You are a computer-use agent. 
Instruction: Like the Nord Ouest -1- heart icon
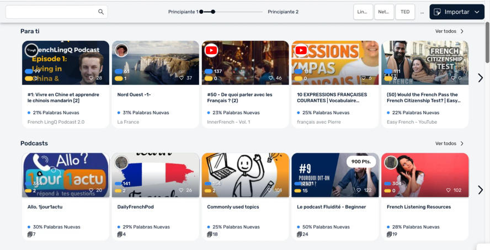pyautogui.click(x=181, y=78)
